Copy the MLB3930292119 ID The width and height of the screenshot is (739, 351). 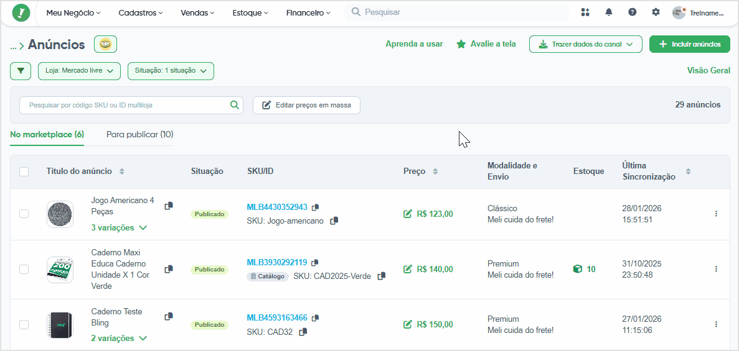[315, 262]
